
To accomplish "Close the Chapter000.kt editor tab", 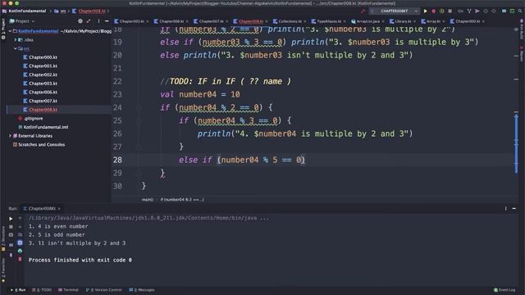I will point(483,21).
